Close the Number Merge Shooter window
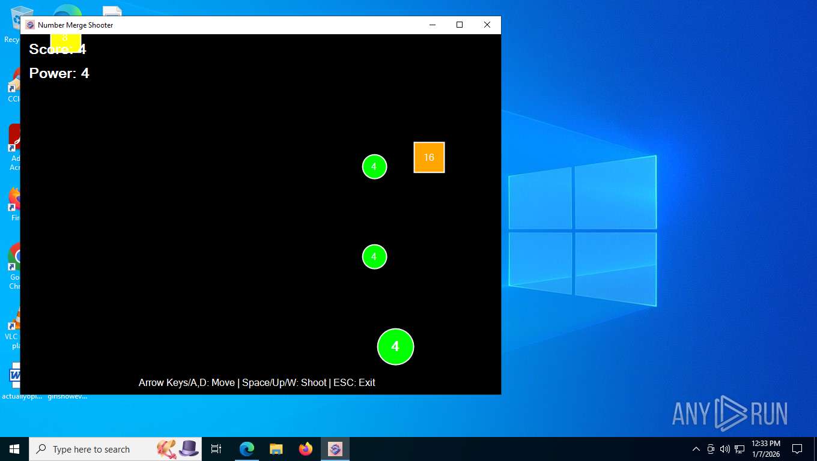The width and height of the screenshot is (817, 461). click(x=487, y=25)
